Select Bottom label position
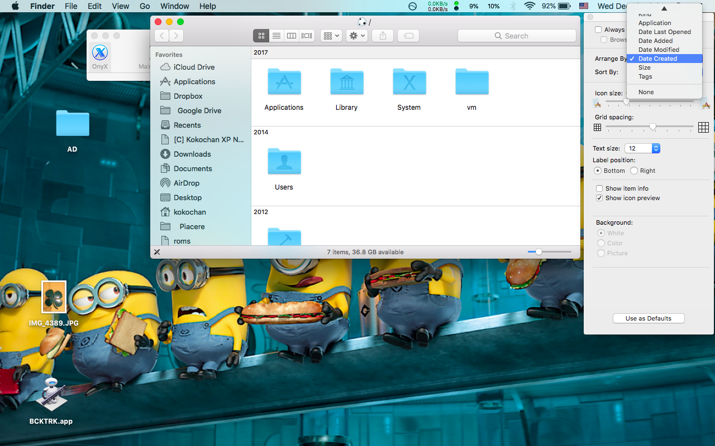 pyautogui.click(x=598, y=171)
